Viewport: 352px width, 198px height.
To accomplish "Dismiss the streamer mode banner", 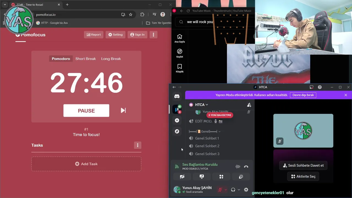I will point(346,95).
